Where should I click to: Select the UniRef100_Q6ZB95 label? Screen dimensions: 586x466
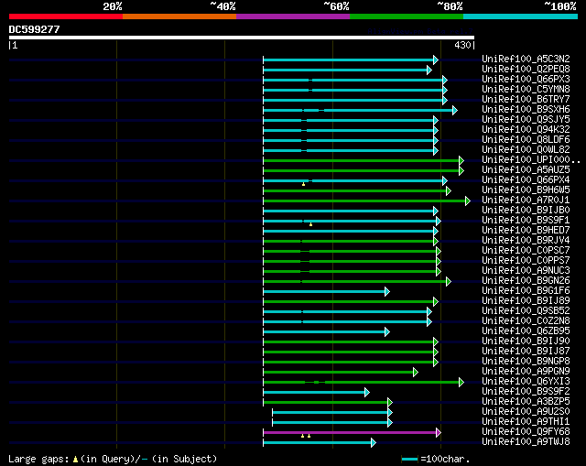tap(526, 331)
